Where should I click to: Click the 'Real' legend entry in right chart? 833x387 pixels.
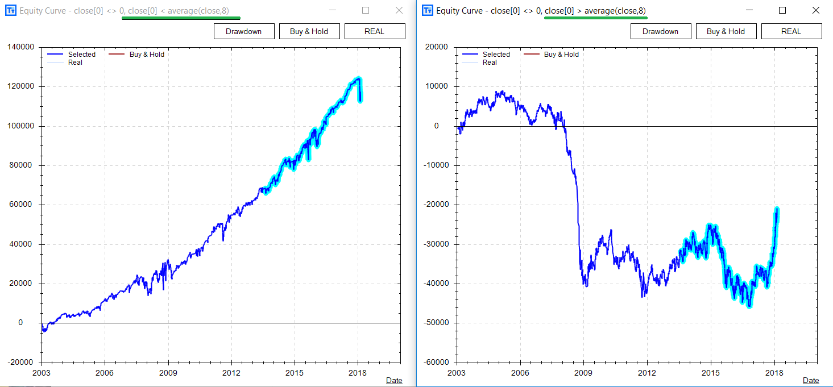click(x=490, y=63)
